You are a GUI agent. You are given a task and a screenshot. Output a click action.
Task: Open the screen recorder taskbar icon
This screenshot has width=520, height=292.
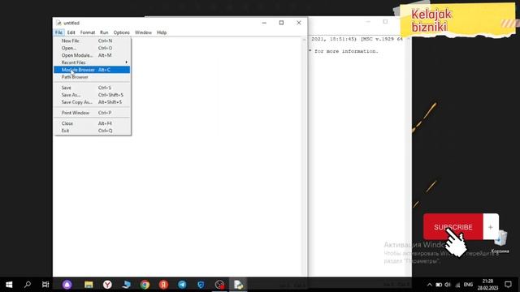[x=219, y=285]
